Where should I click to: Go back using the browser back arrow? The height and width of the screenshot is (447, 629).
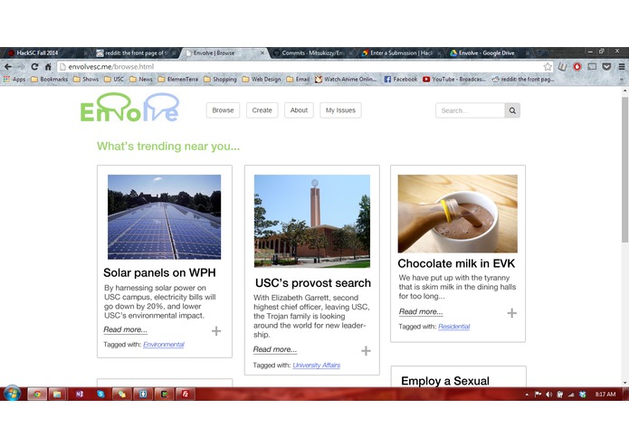pos(8,67)
